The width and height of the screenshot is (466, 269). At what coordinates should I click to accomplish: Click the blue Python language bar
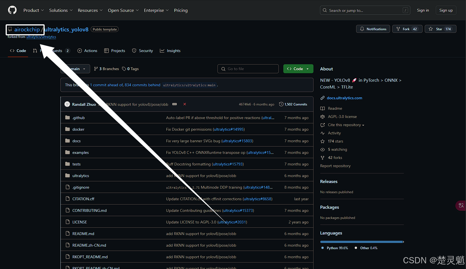pyautogui.click(x=361, y=242)
